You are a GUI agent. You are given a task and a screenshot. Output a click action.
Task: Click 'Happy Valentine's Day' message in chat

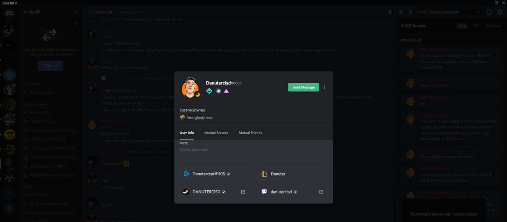click(122, 43)
